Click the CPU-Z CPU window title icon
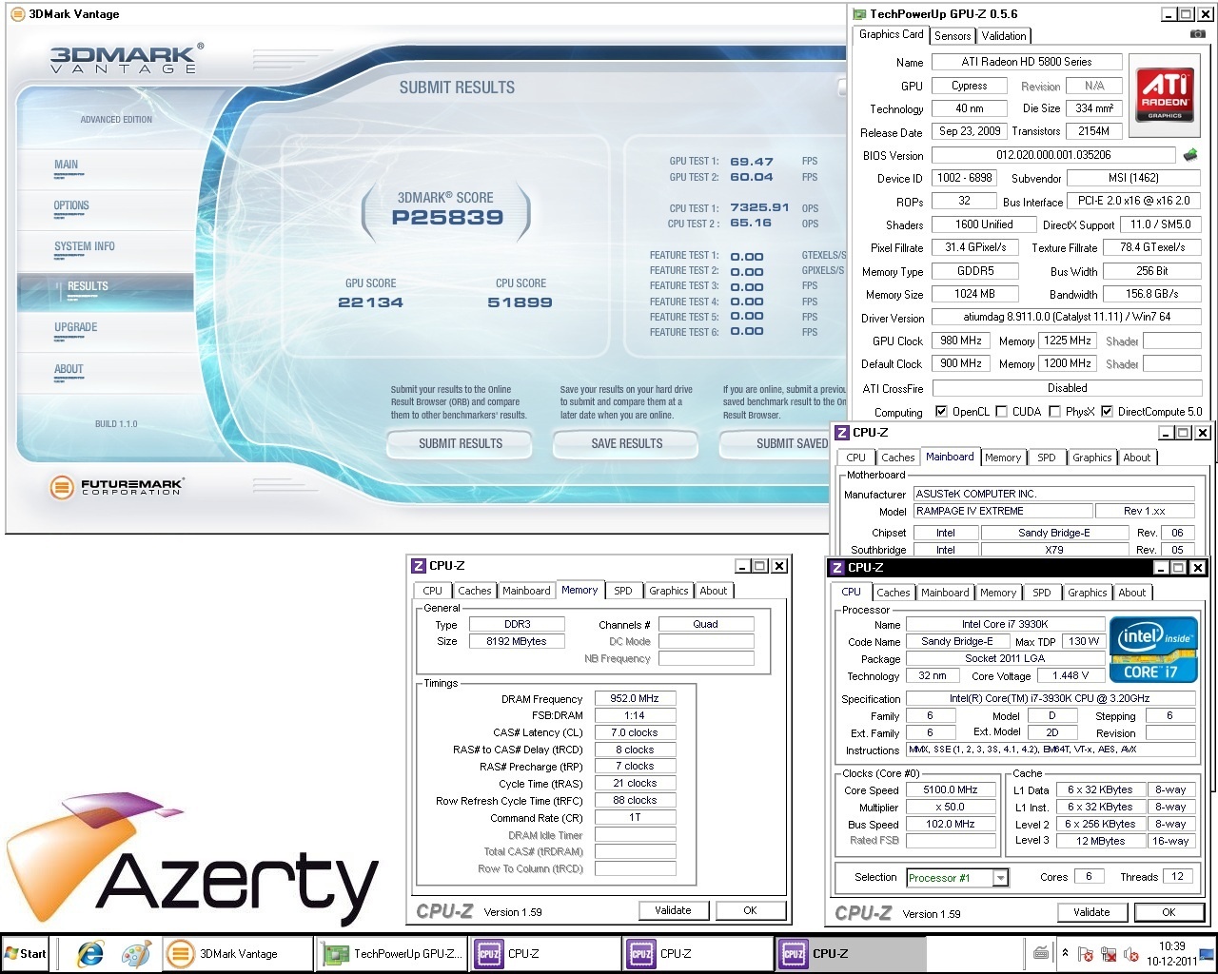Image resolution: width=1218 pixels, height=974 pixels. click(837, 568)
